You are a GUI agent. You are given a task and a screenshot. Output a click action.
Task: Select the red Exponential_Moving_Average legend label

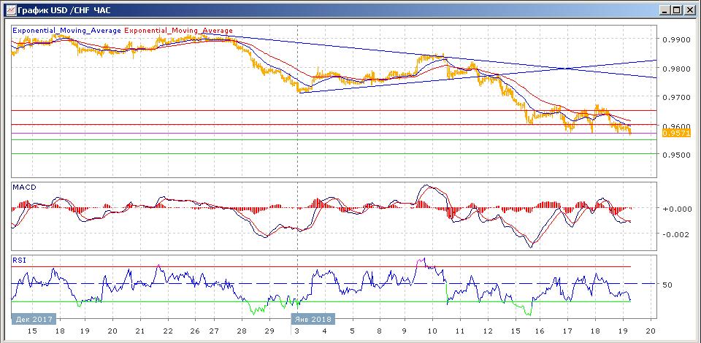coord(180,31)
